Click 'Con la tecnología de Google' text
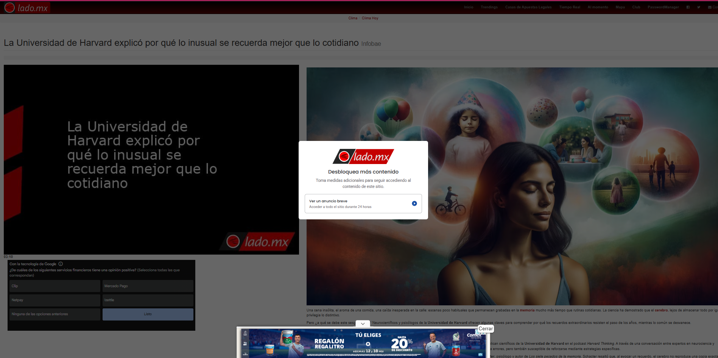 point(33,264)
